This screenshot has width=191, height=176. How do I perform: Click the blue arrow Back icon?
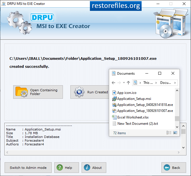pyautogui.click(x=167, y=167)
